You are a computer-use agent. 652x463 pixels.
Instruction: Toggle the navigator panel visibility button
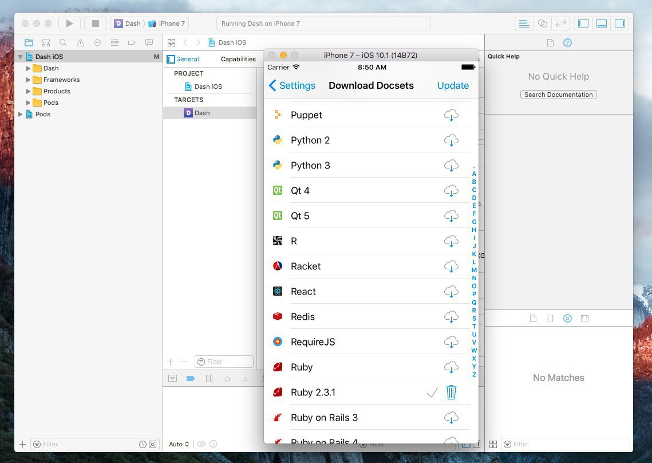(583, 23)
